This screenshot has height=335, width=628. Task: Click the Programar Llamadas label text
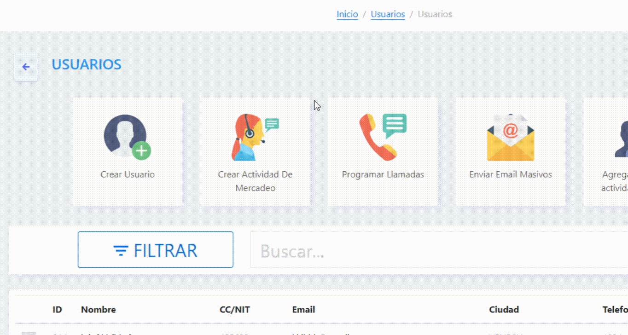click(x=383, y=174)
